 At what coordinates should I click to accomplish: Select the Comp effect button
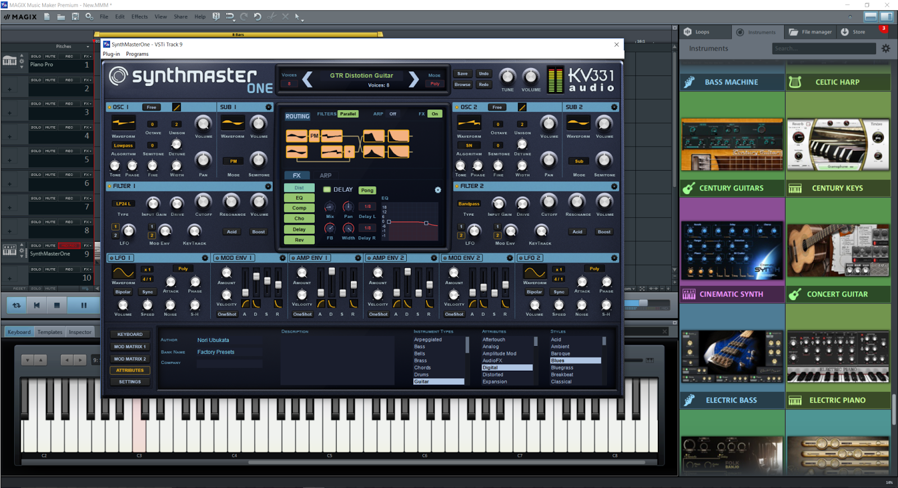(x=299, y=208)
